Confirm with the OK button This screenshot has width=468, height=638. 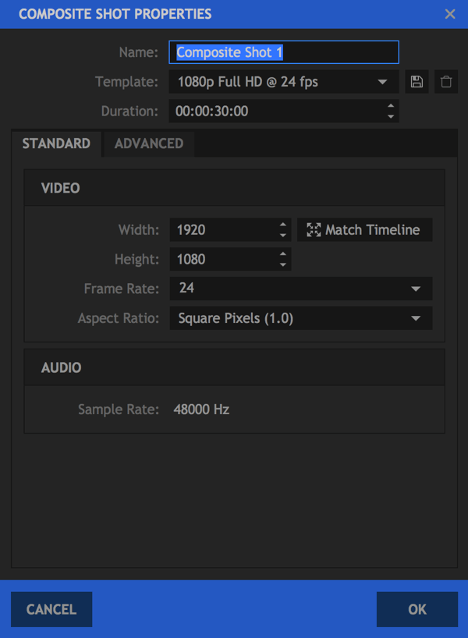coord(417,609)
